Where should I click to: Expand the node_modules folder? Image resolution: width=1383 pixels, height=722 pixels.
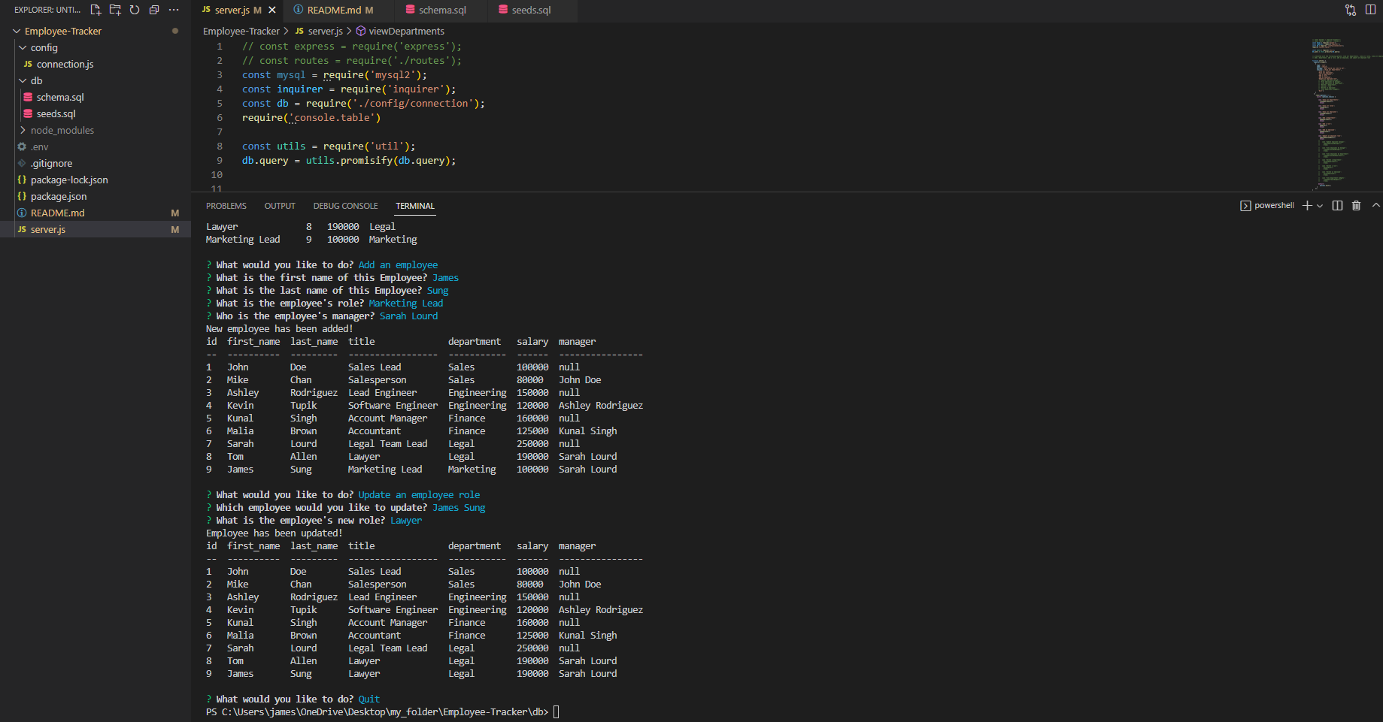click(62, 131)
